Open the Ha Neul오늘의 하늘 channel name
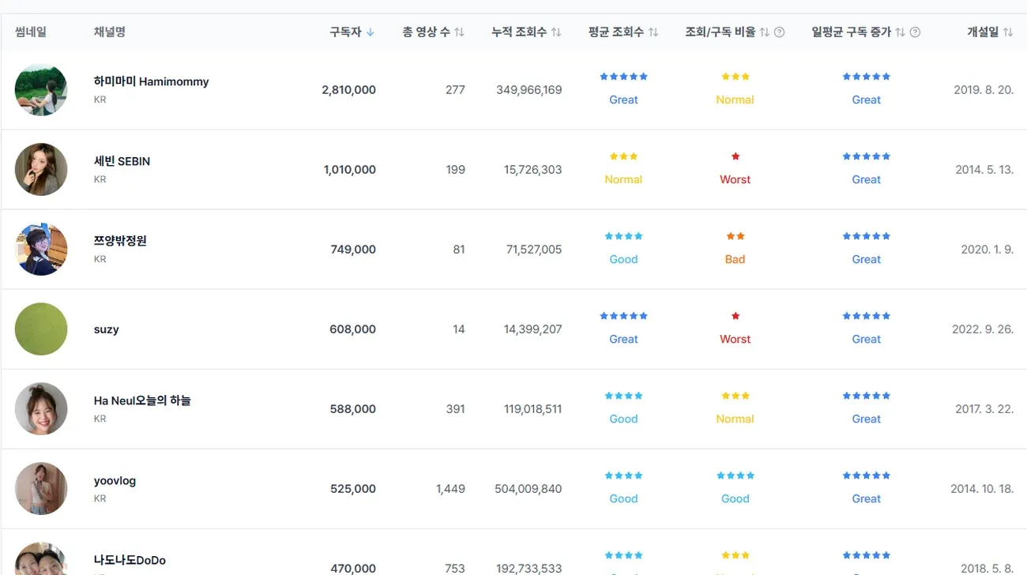 pyautogui.click(x=142, y=400)
